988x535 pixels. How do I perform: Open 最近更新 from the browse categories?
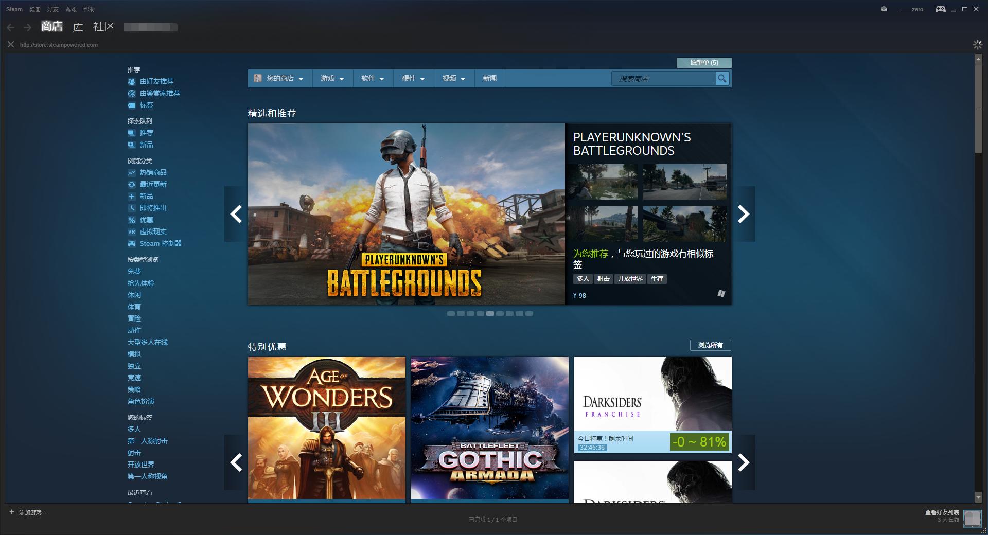click(153, 184)
